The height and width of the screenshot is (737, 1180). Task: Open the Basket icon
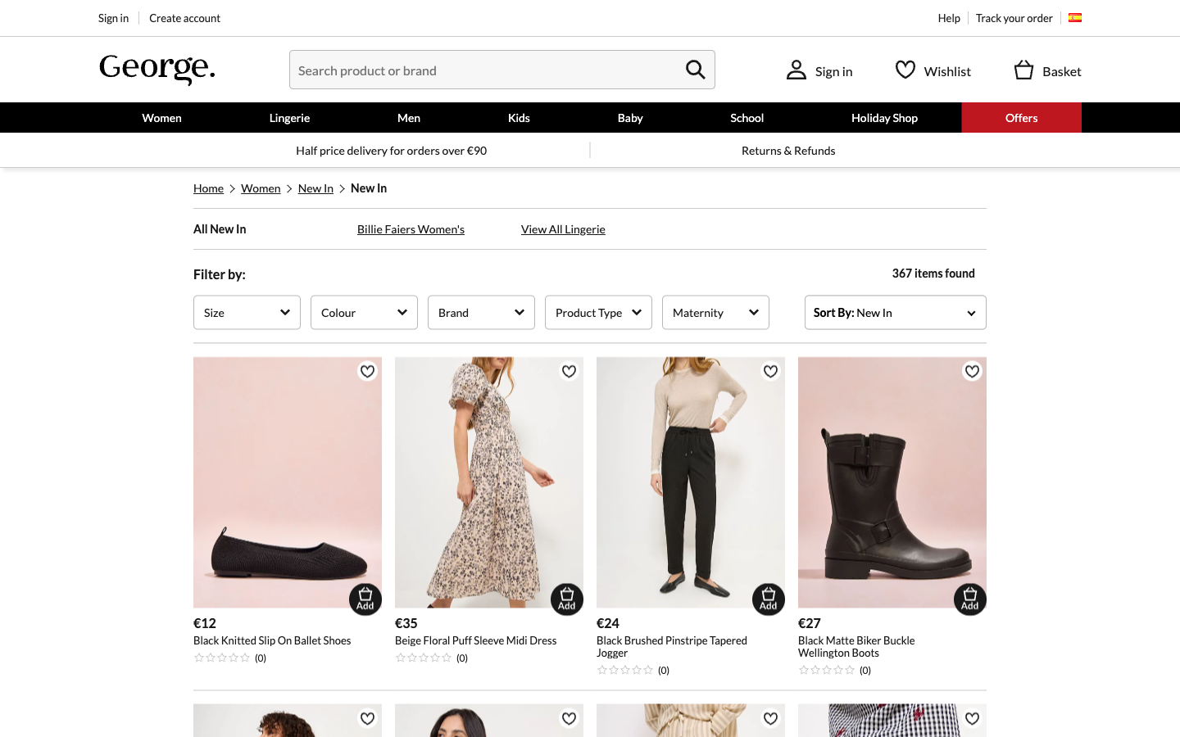click(x=1023, y=70)
